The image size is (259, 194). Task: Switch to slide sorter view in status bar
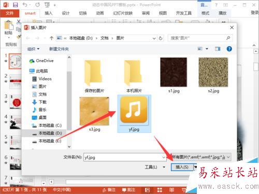point(160,190)
